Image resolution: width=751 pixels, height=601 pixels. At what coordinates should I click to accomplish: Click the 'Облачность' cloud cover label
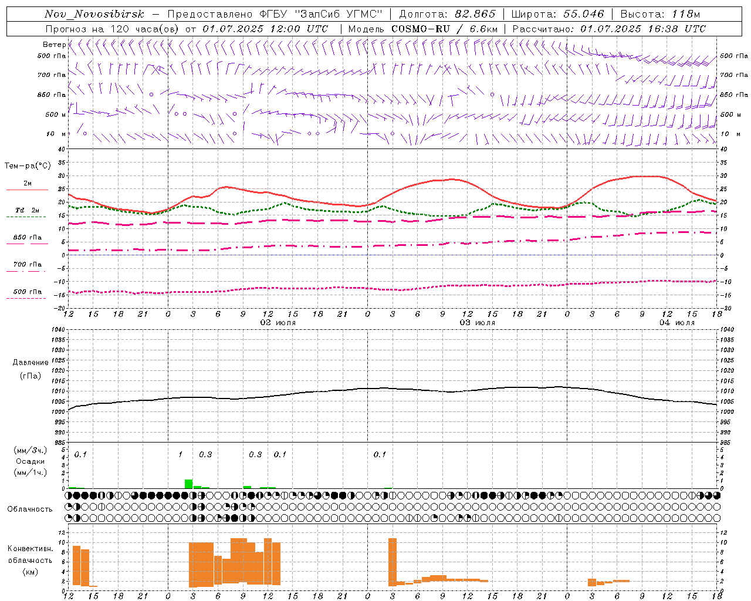(x=30, y=509)
